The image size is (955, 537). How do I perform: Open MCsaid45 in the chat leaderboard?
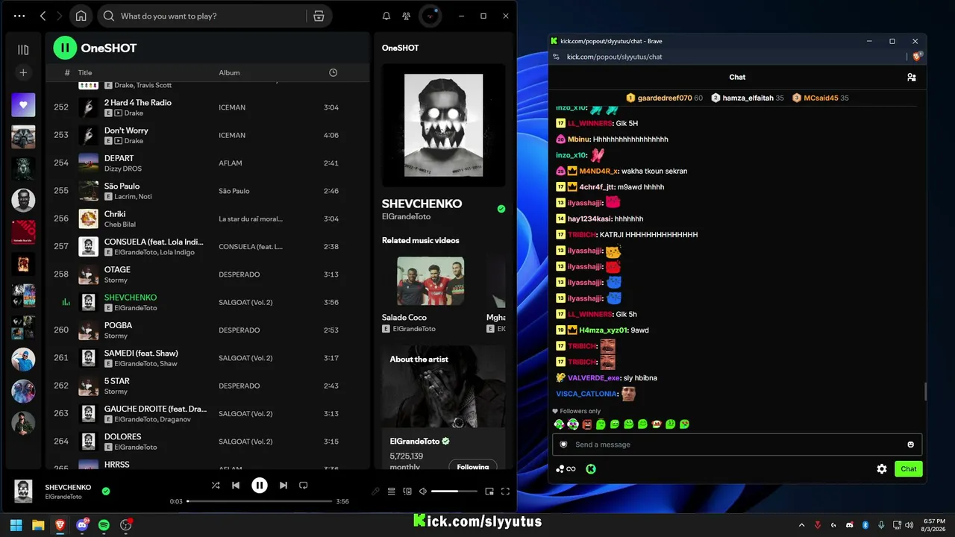[819, 98]
